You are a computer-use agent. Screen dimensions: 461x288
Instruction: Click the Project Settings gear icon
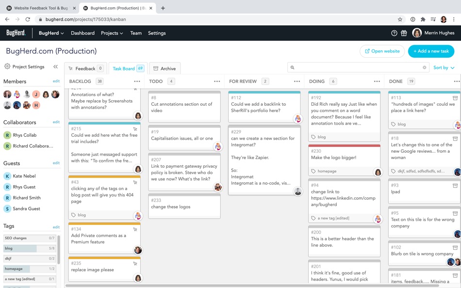[7, 66]
